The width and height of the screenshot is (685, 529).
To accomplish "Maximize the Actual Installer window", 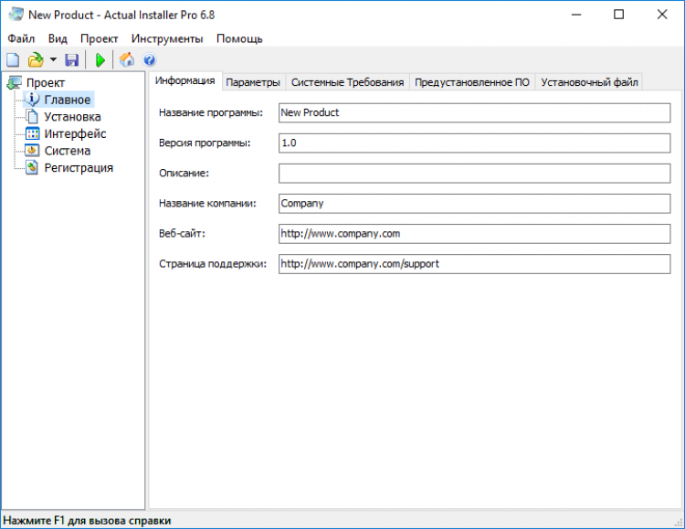I will pyautogui.click(x=618, y=15).
